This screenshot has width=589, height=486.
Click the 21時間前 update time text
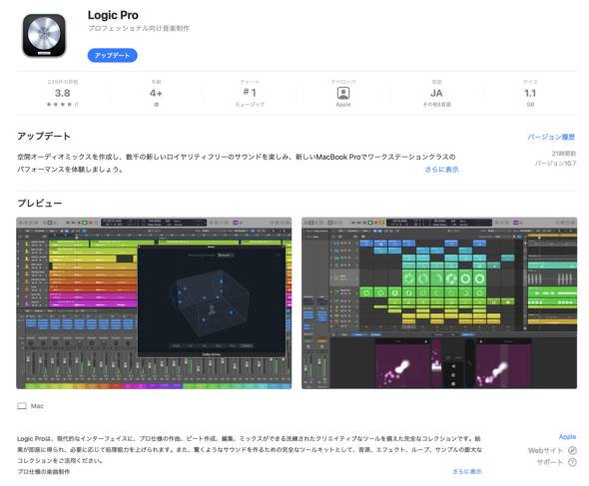[563, 154]
